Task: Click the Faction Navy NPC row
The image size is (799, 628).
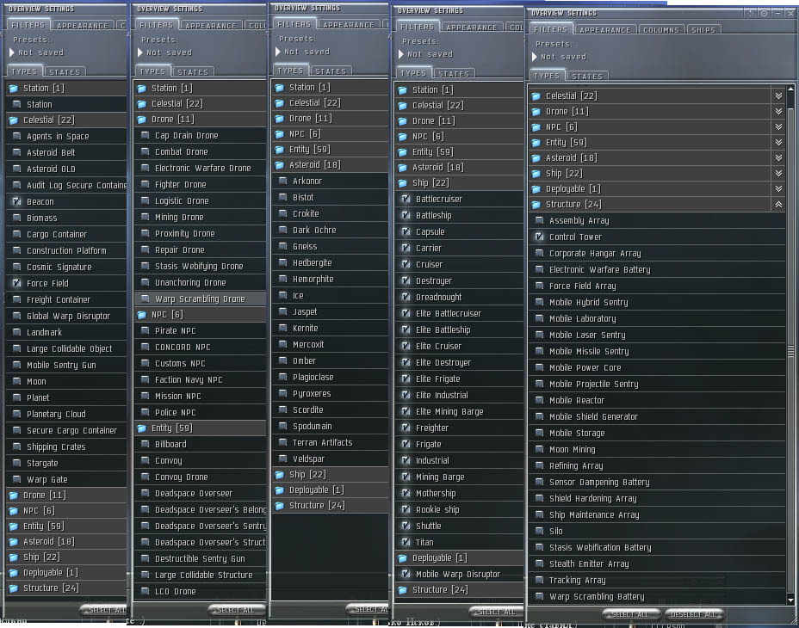Action: pos(201,379)
